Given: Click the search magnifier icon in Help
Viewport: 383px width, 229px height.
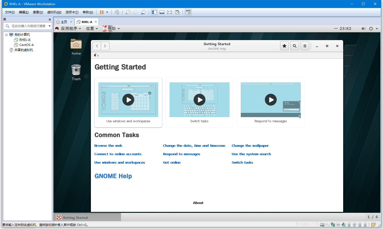Looking at the screenshot, I should tap(295, 46).
